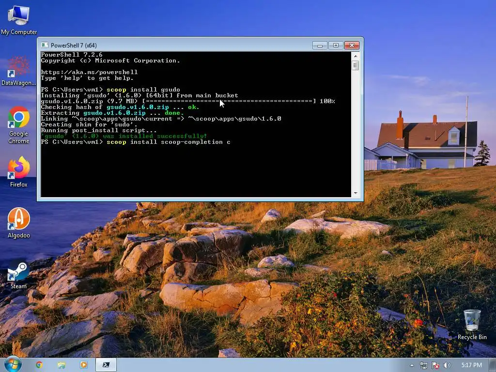Image resolution: width=496 pixels, height=372 pixels.
Task: Open the Algodoo desktop shortcut
Action: click(19, 223)
